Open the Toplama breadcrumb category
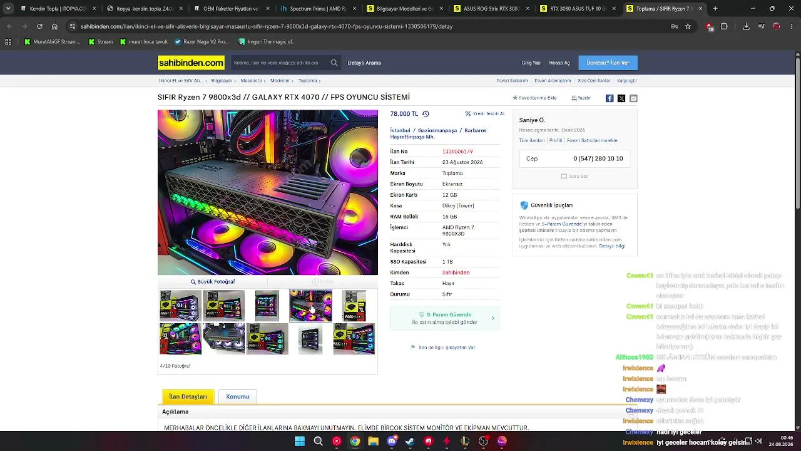This screenshot has height=451, width=801. point(307,81)
